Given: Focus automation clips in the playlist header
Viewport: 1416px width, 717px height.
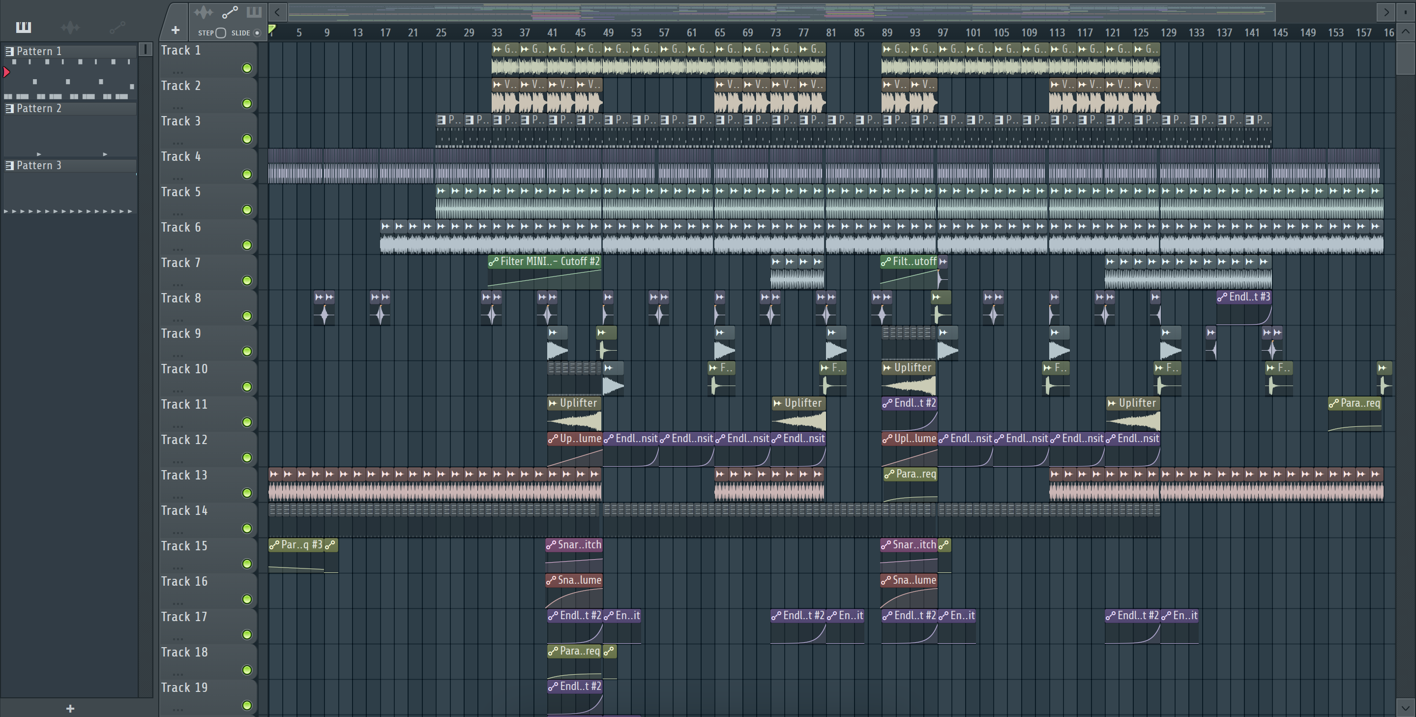Looking at the screenshot, I should tap(229, 12).
